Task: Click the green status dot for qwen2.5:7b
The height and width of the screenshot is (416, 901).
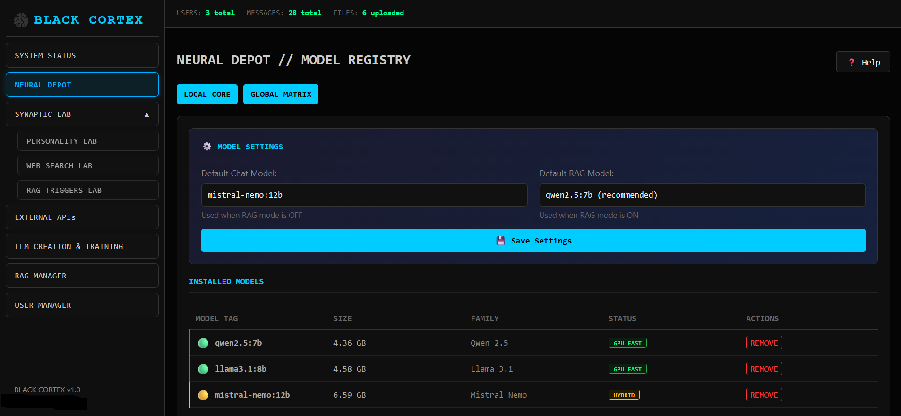Action: point(203,343)
